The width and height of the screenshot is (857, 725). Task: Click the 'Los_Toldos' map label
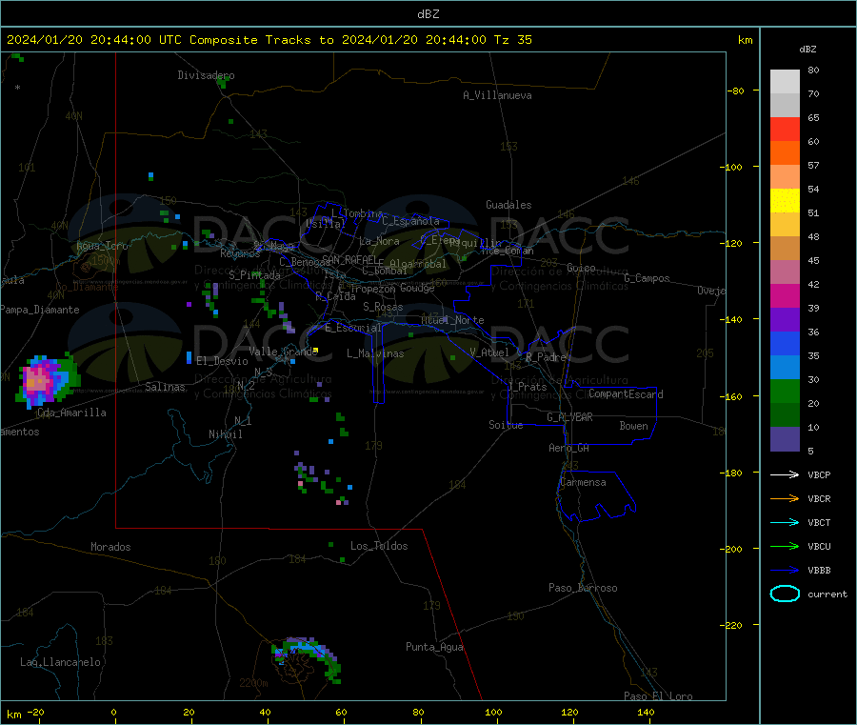point(379,546)
